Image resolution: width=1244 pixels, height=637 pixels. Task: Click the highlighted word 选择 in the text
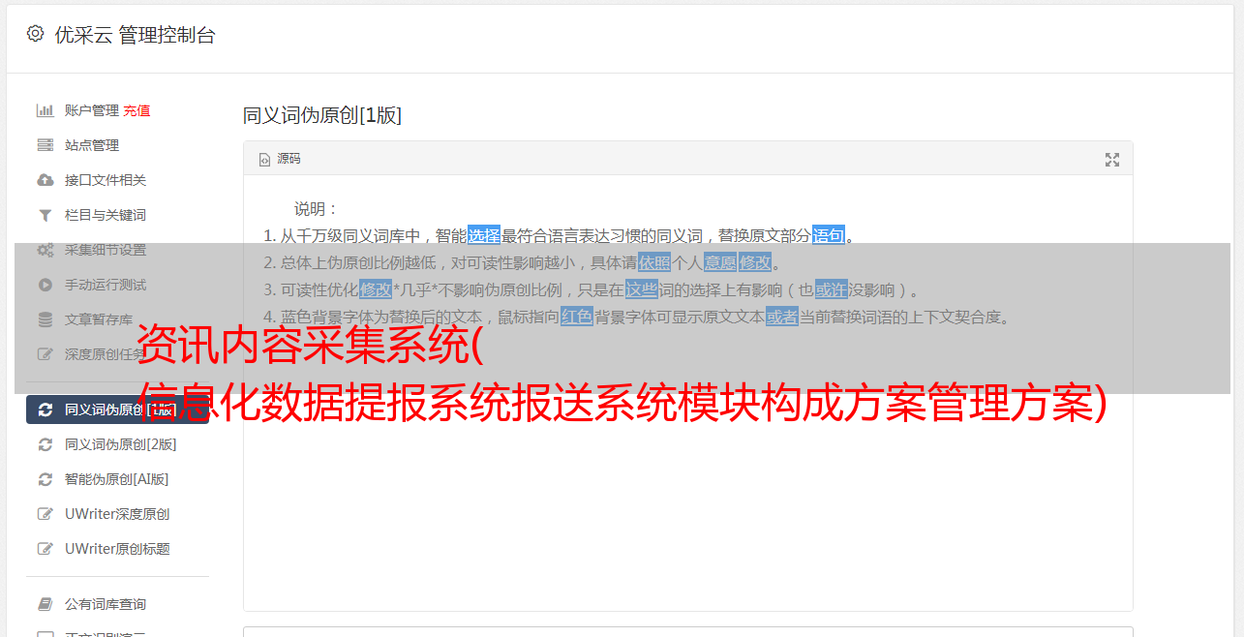[484, 235]
